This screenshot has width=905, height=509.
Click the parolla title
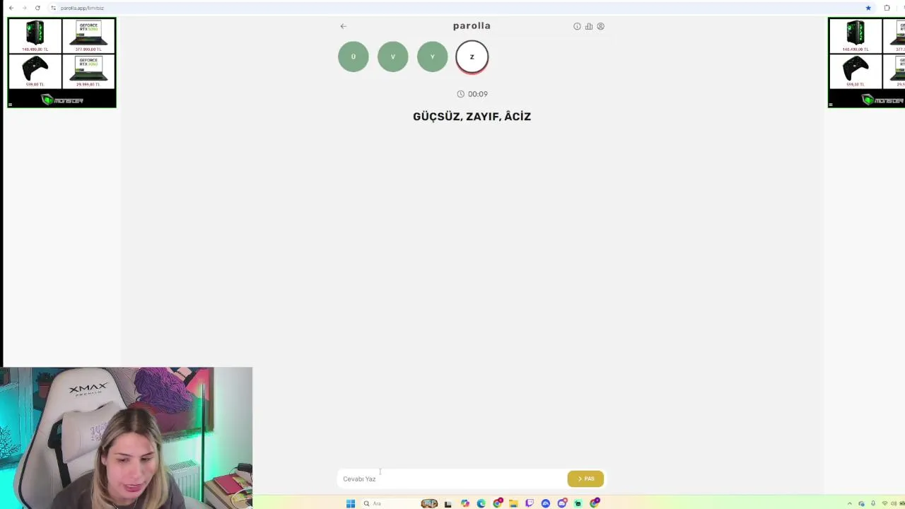(x=472, y=25)
